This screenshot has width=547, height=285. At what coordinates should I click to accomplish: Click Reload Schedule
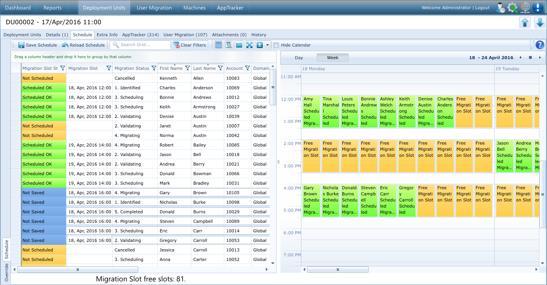pyautogui.click(x=83, y=45)
